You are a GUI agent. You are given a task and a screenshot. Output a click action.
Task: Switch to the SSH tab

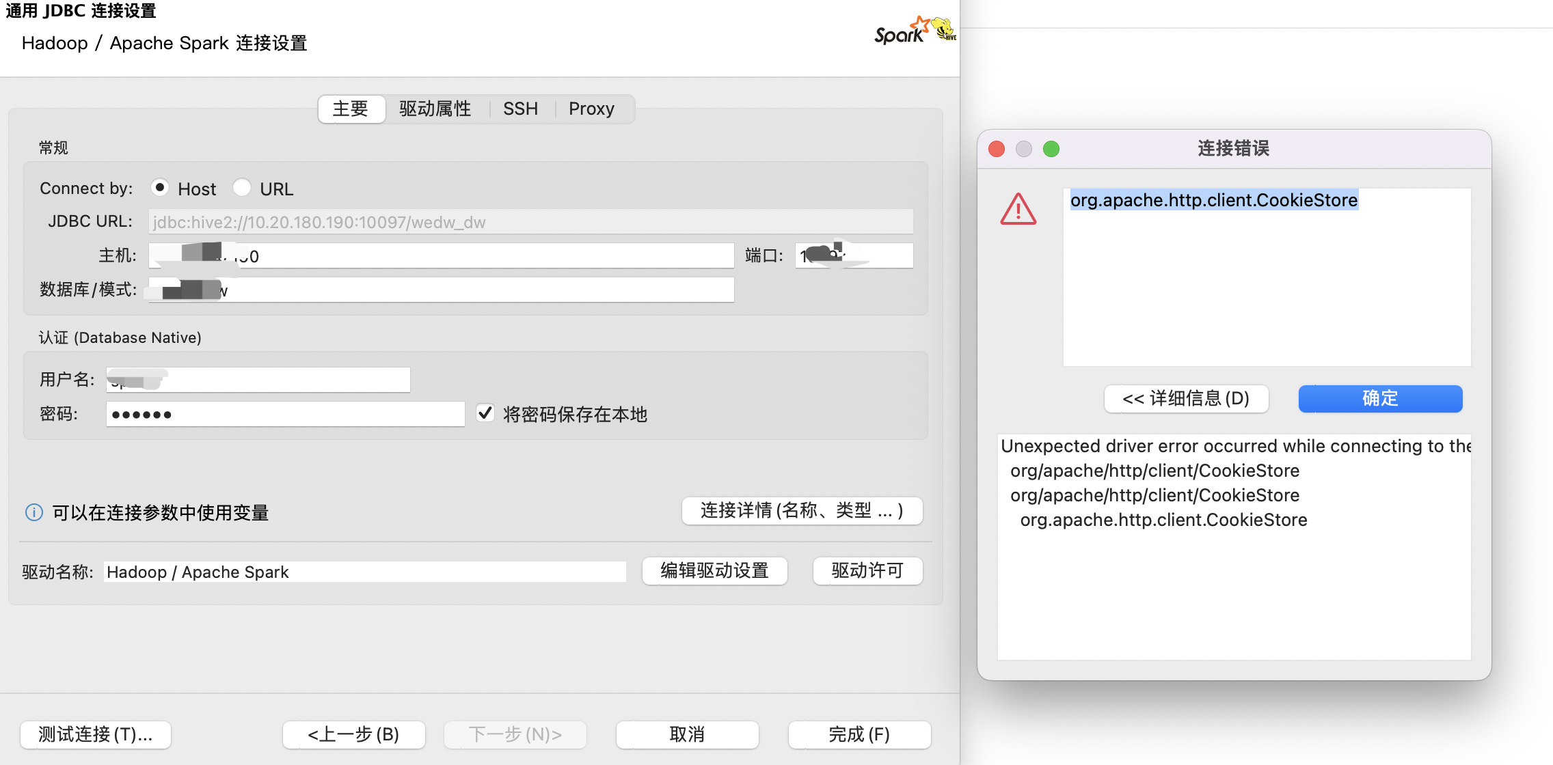tap(521, 108)
